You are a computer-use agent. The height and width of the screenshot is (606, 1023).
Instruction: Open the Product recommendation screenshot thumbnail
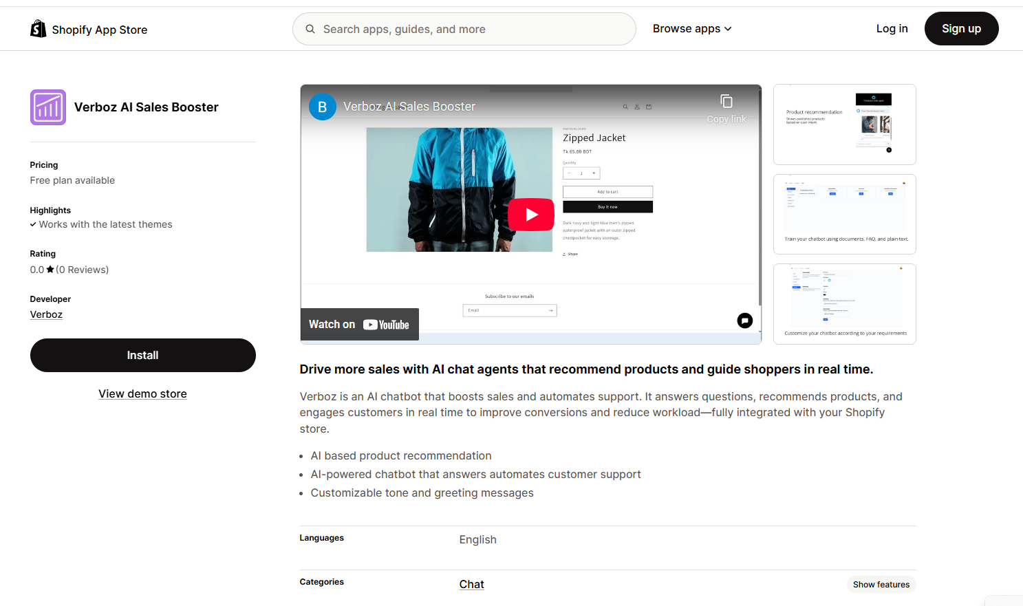(844, 125)
